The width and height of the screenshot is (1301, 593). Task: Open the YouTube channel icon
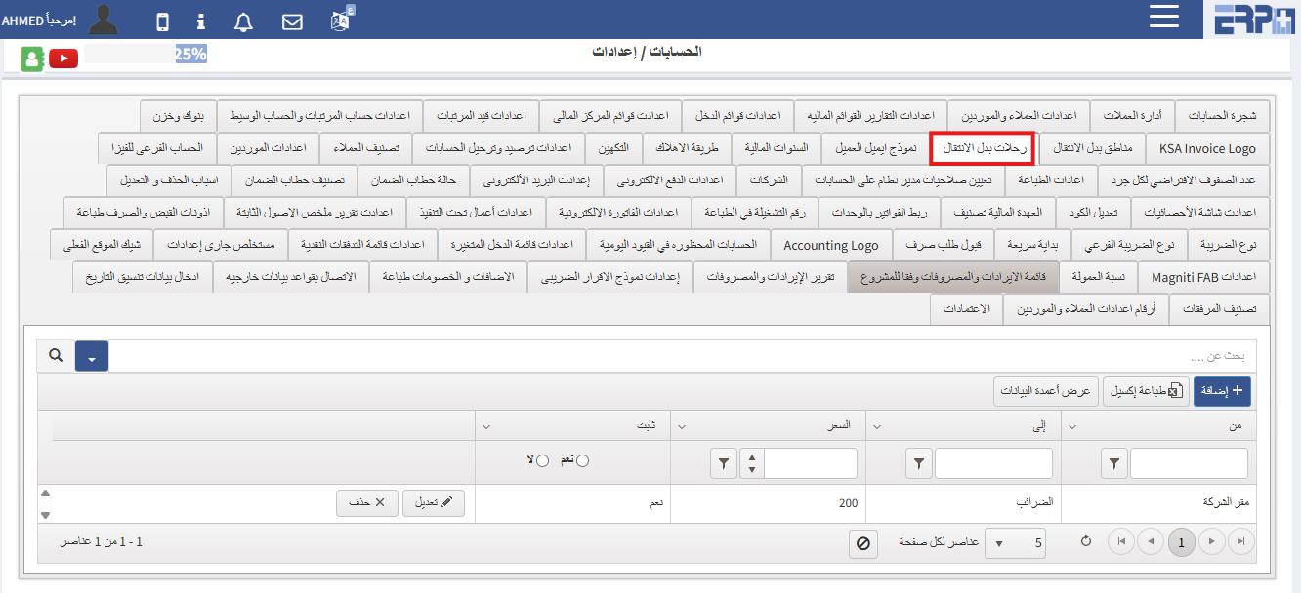pos(63,59)
